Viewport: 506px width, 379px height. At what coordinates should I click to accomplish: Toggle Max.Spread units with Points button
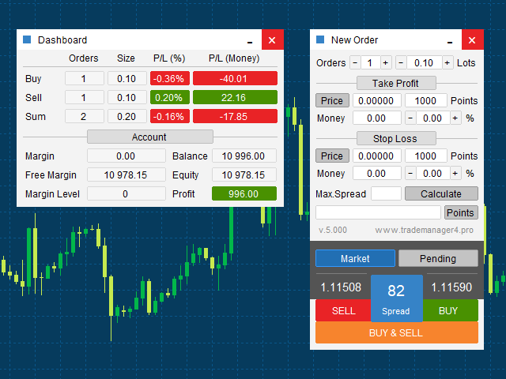pyautogui.click(x=460, y=212)
